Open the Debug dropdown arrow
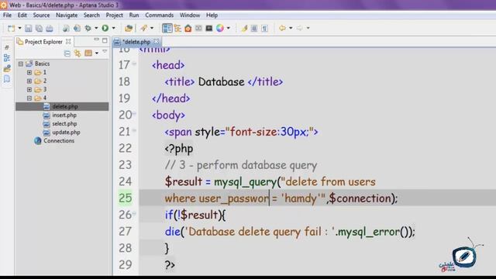 96,28
